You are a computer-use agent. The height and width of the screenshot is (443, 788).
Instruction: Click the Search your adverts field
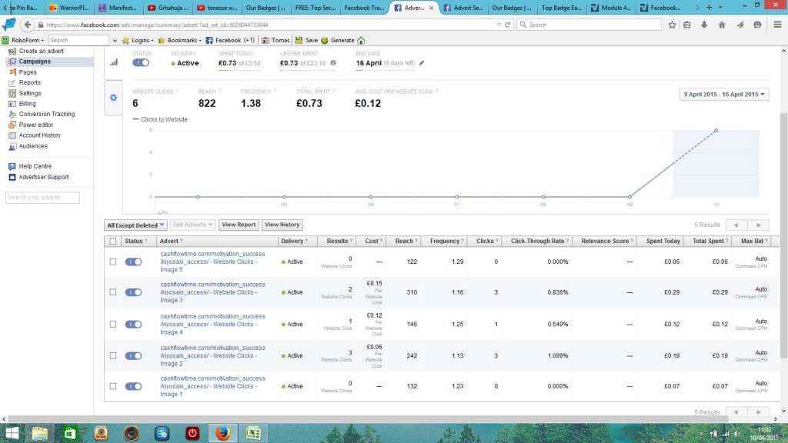(x=43, y=198)
